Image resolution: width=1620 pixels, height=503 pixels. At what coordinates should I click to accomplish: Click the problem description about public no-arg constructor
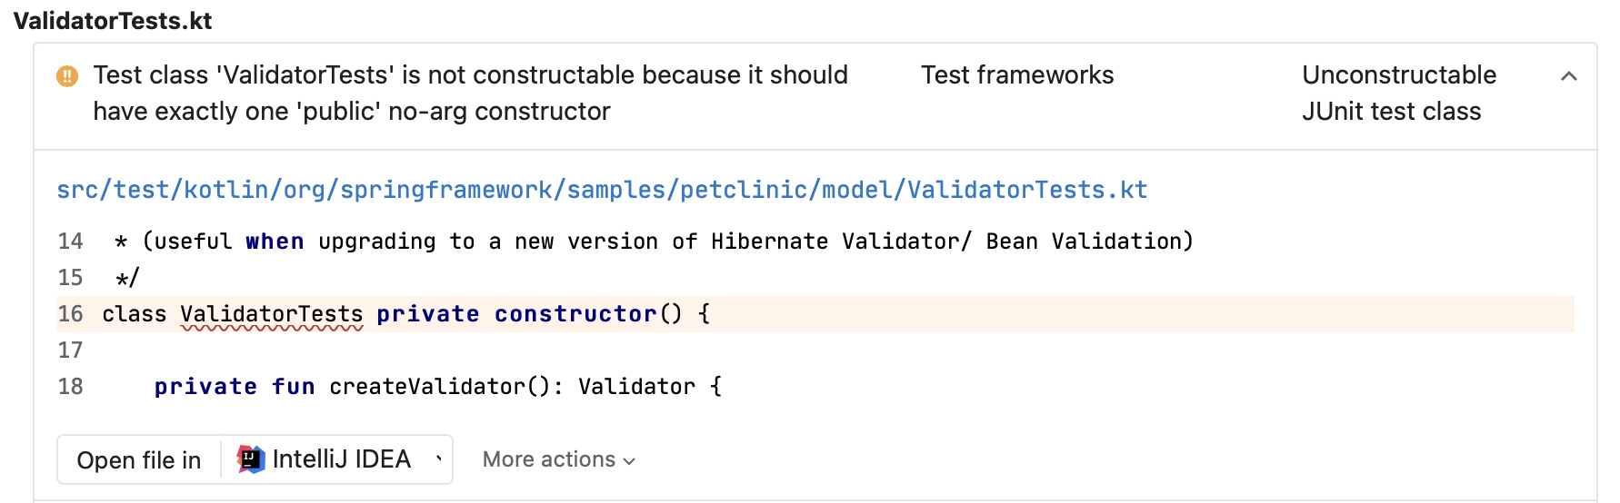[470, 93]
